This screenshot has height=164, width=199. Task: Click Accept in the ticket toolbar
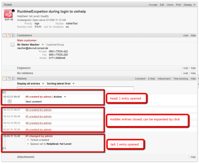pyautogui.click(x=153, y=5)
